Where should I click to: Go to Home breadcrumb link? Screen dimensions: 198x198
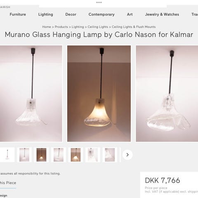pos(47,27)
